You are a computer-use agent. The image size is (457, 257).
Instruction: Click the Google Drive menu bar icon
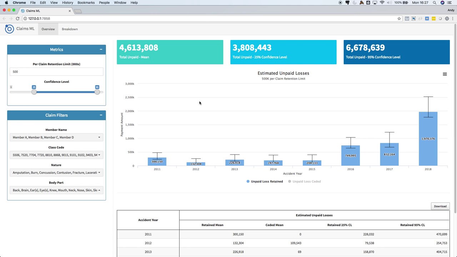[368, 2]
